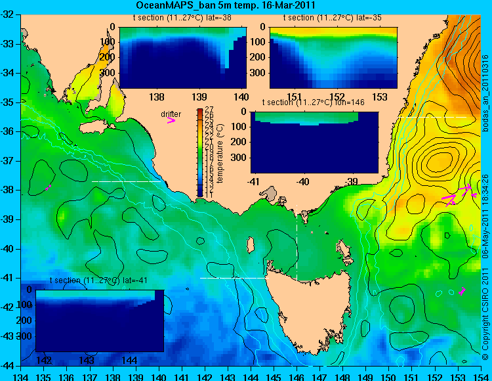This screenshot has height=381, width=492.
Task: Click the 143 tick label under the lat=-41 inset
Action: click(x=87, y=360)
